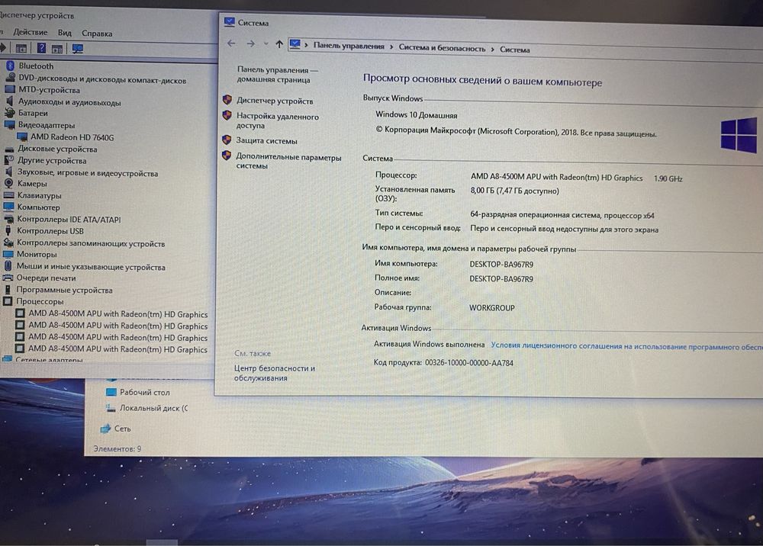Viewport: 763px width, 546px height.
Task: Open the Справка menu in Device Manager
Action: (97, 34)
